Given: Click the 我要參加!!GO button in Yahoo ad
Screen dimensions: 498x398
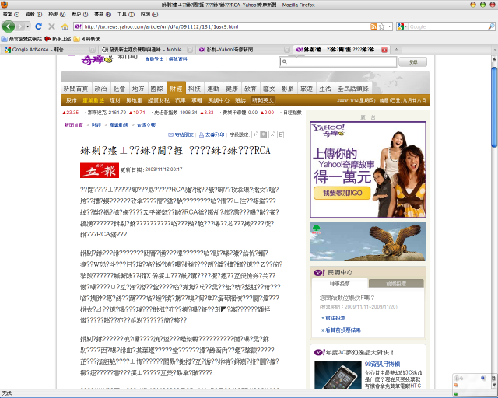Looking at the screenshot, I should pos(342,193).
